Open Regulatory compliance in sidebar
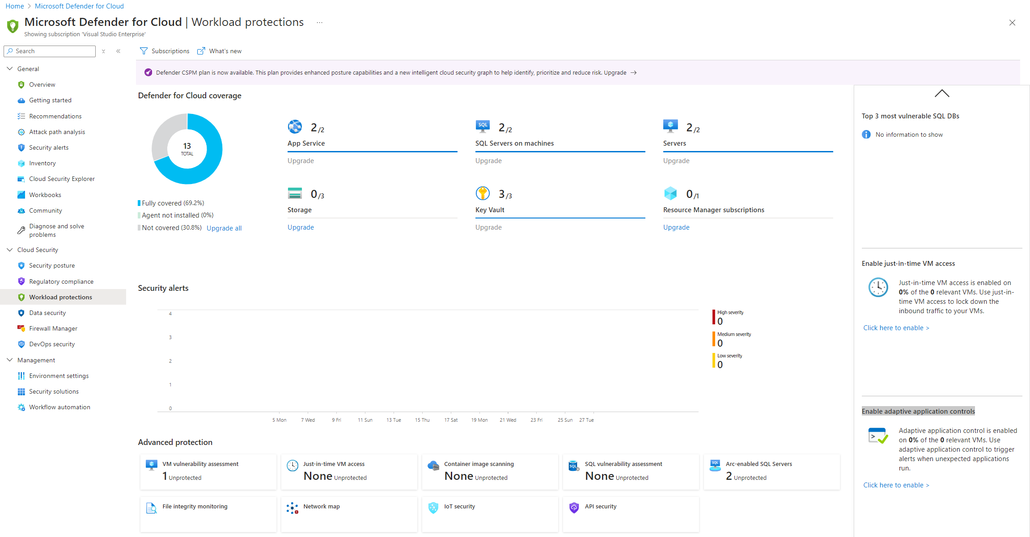This screenshot has height=537, width=1030. (61, 281)
